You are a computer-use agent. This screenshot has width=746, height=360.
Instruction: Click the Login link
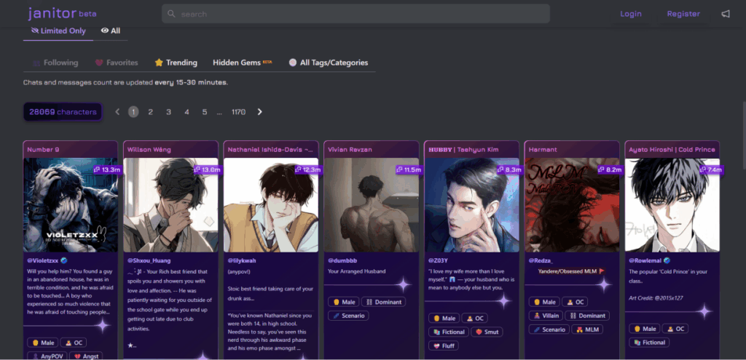631,14
